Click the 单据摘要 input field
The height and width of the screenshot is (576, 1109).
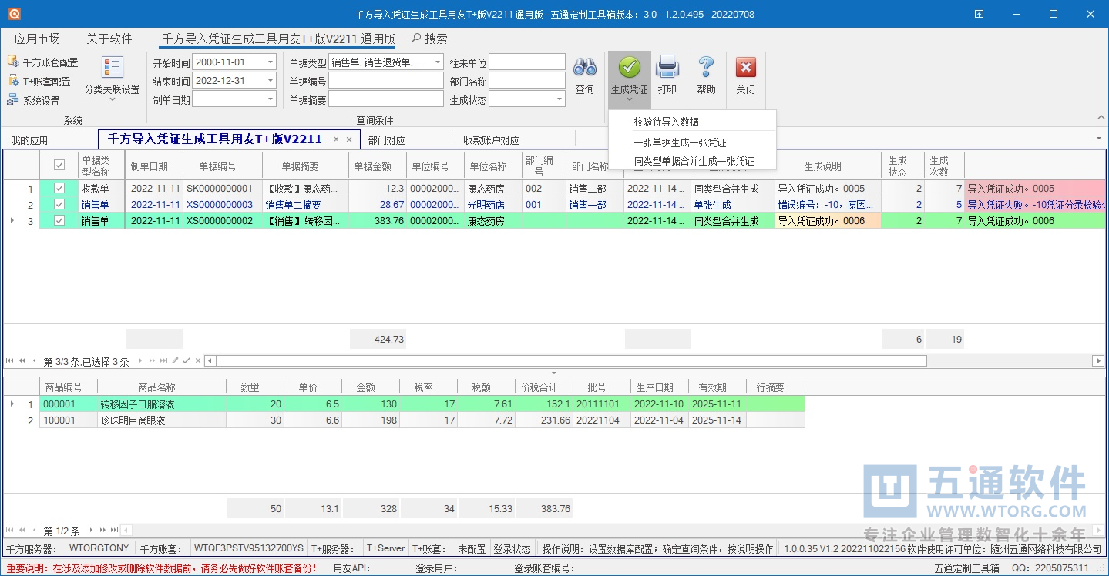point(386,99)
